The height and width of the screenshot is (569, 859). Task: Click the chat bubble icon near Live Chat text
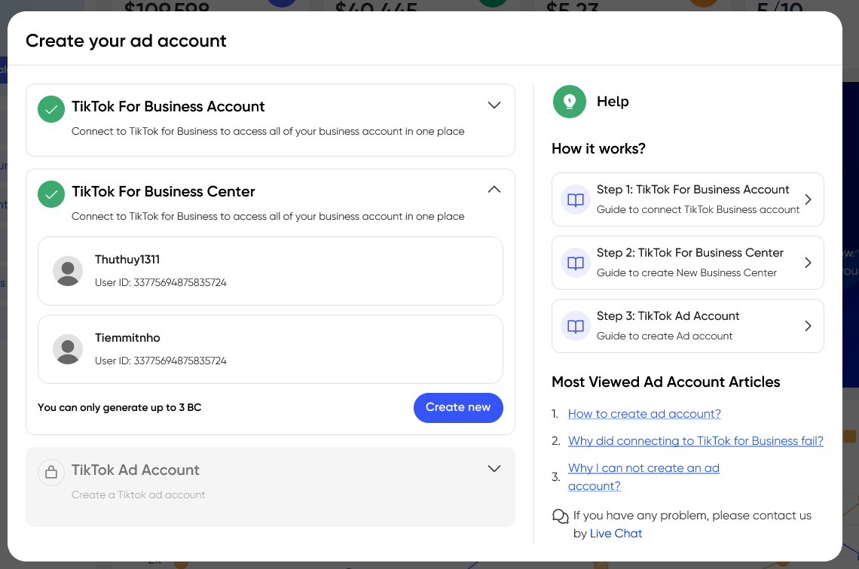(x=560, y=516)
